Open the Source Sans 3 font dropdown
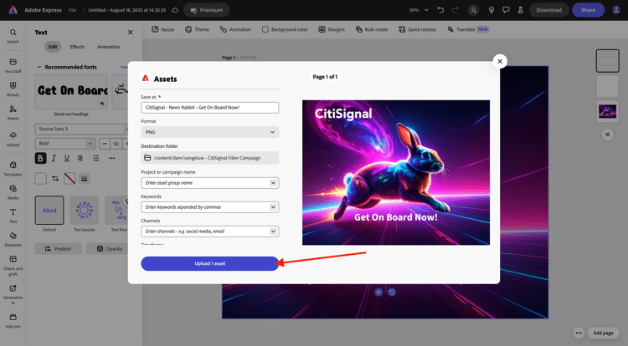The image size is (628, 346). (x=82, y=129)
